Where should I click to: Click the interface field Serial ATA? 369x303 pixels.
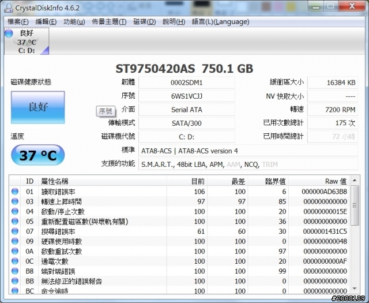[187, 110]
